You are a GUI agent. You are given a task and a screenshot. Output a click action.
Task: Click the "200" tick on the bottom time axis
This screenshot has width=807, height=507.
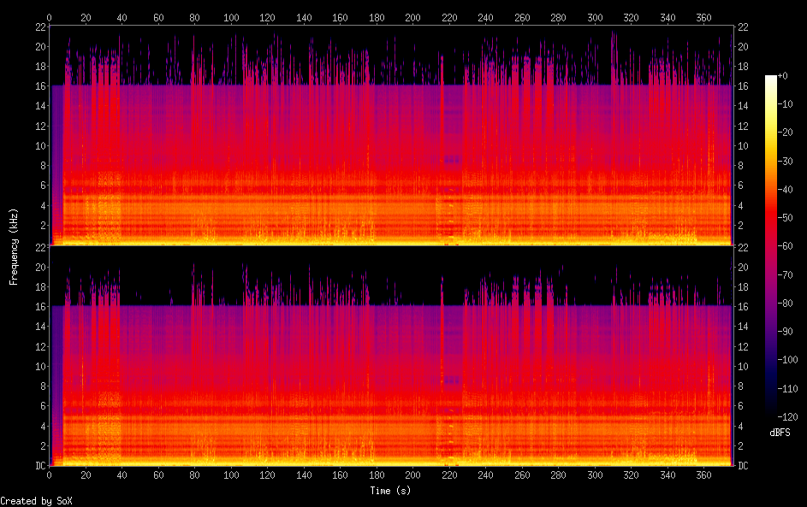413,475
